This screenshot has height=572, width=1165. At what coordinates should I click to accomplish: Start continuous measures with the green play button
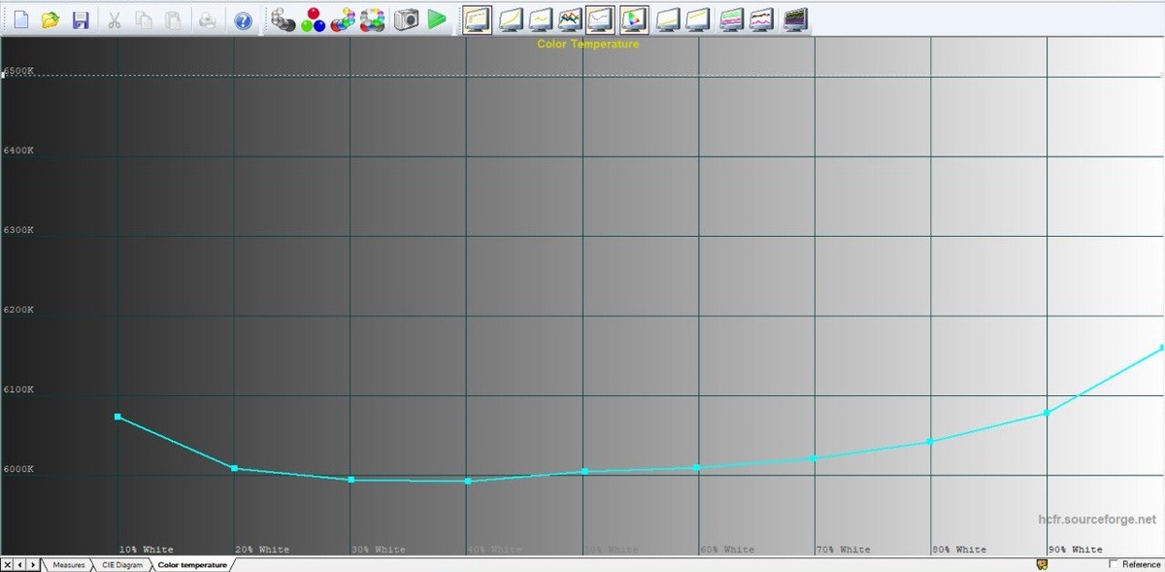click(437, 18)
